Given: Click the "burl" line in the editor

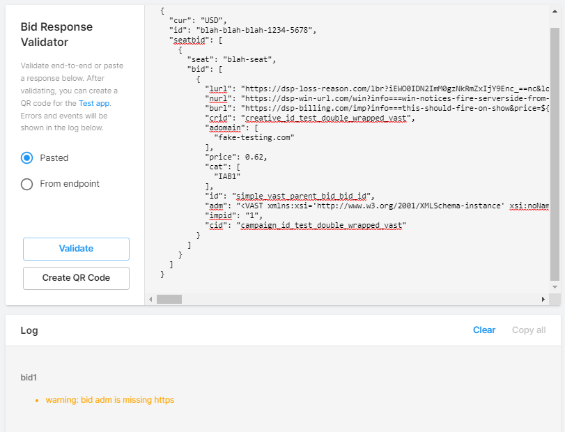Looking at the screenshot, I should tap(377, 108).
